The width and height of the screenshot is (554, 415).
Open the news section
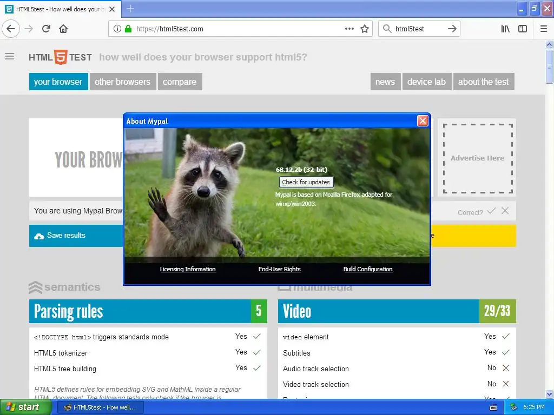click(385, 82)
